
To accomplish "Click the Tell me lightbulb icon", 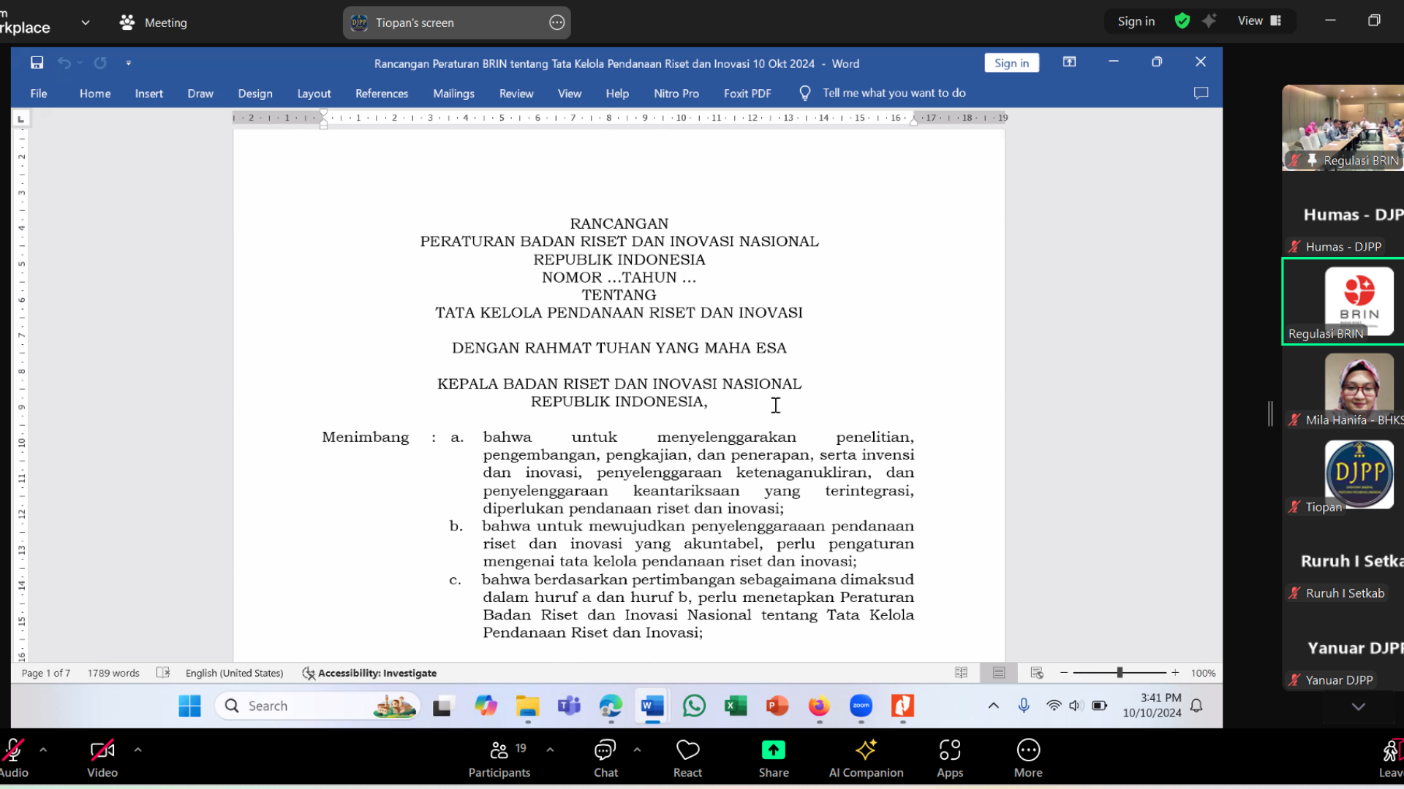I will tap(805, 93).
